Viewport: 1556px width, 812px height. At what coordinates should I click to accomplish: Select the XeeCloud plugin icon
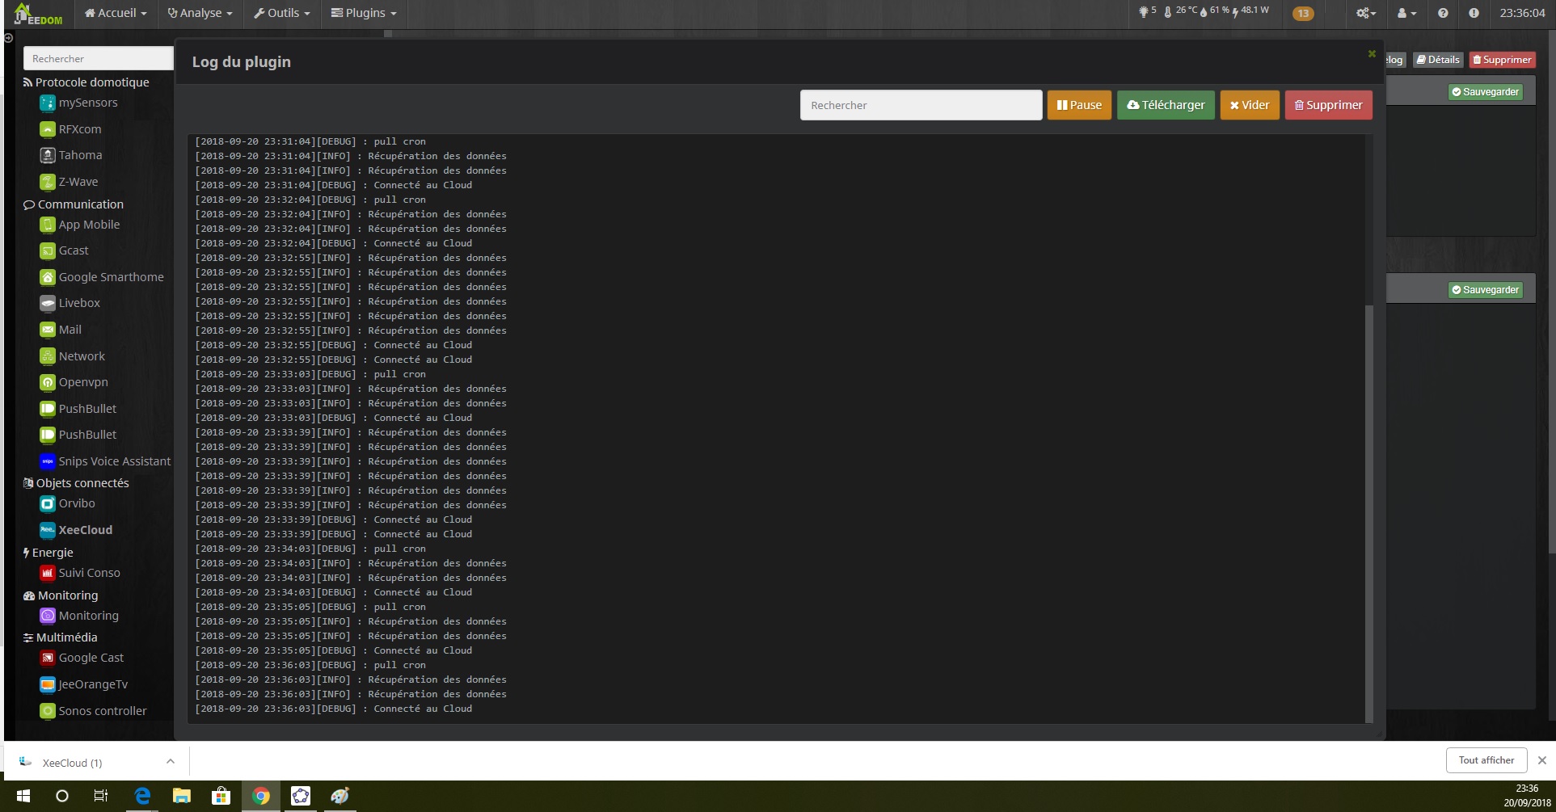point(48,530)
